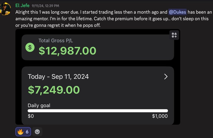Click the image apps icon on attachment
213x138 pixels.
[x=174, y=35]
